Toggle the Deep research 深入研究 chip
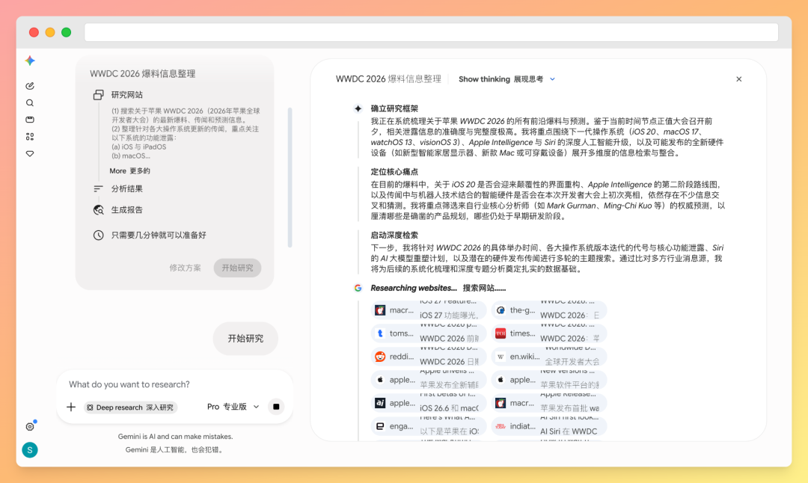The image size is (808, 483). 130,407
